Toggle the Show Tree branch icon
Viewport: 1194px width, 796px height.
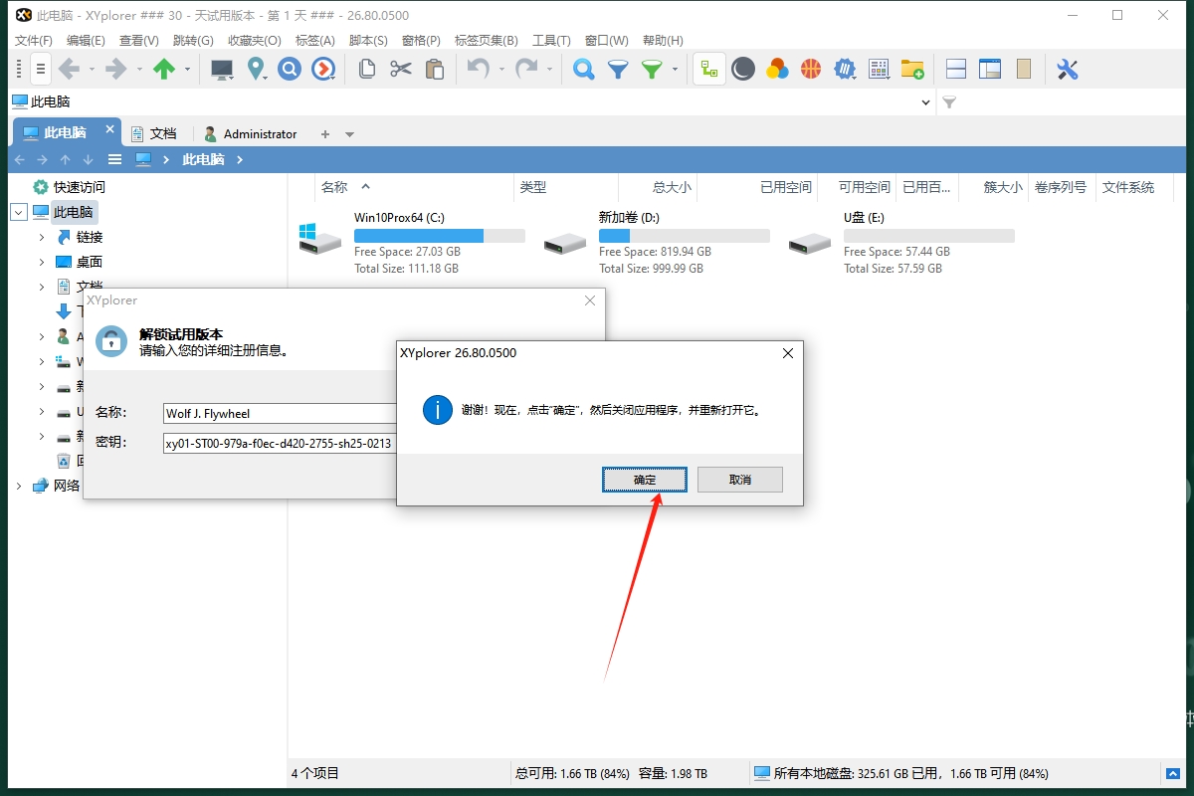point(709,69)
